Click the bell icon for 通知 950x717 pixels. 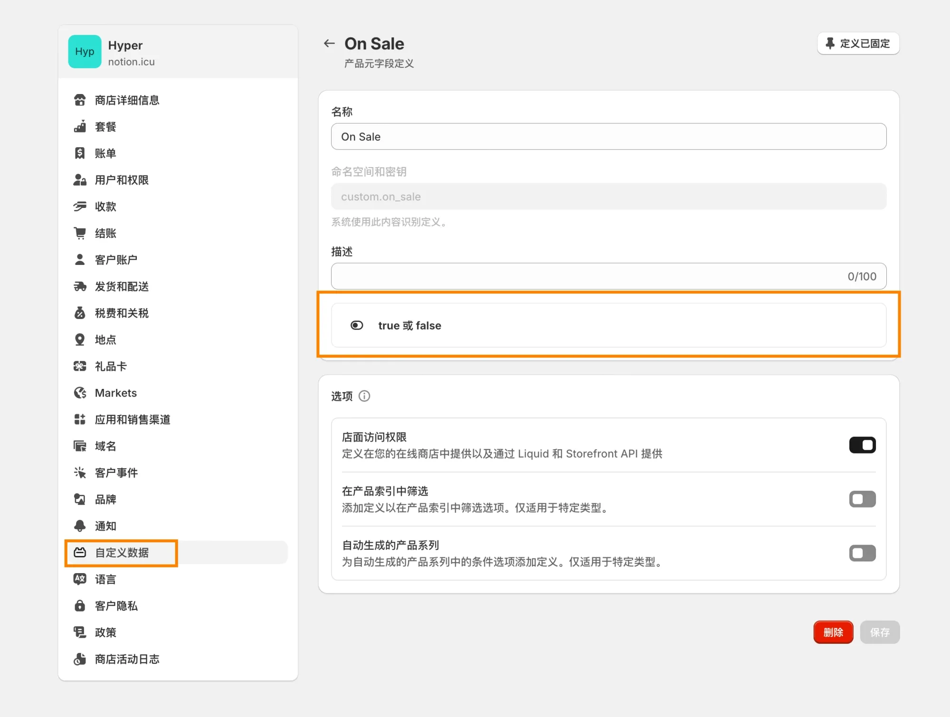coord(80,526)
